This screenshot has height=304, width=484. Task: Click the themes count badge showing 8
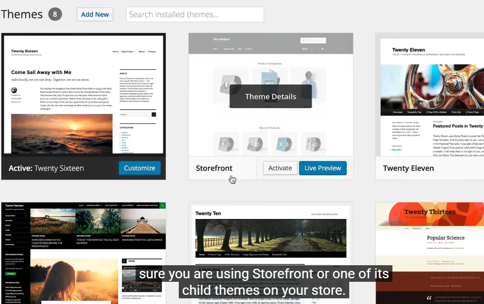(55, 14)
